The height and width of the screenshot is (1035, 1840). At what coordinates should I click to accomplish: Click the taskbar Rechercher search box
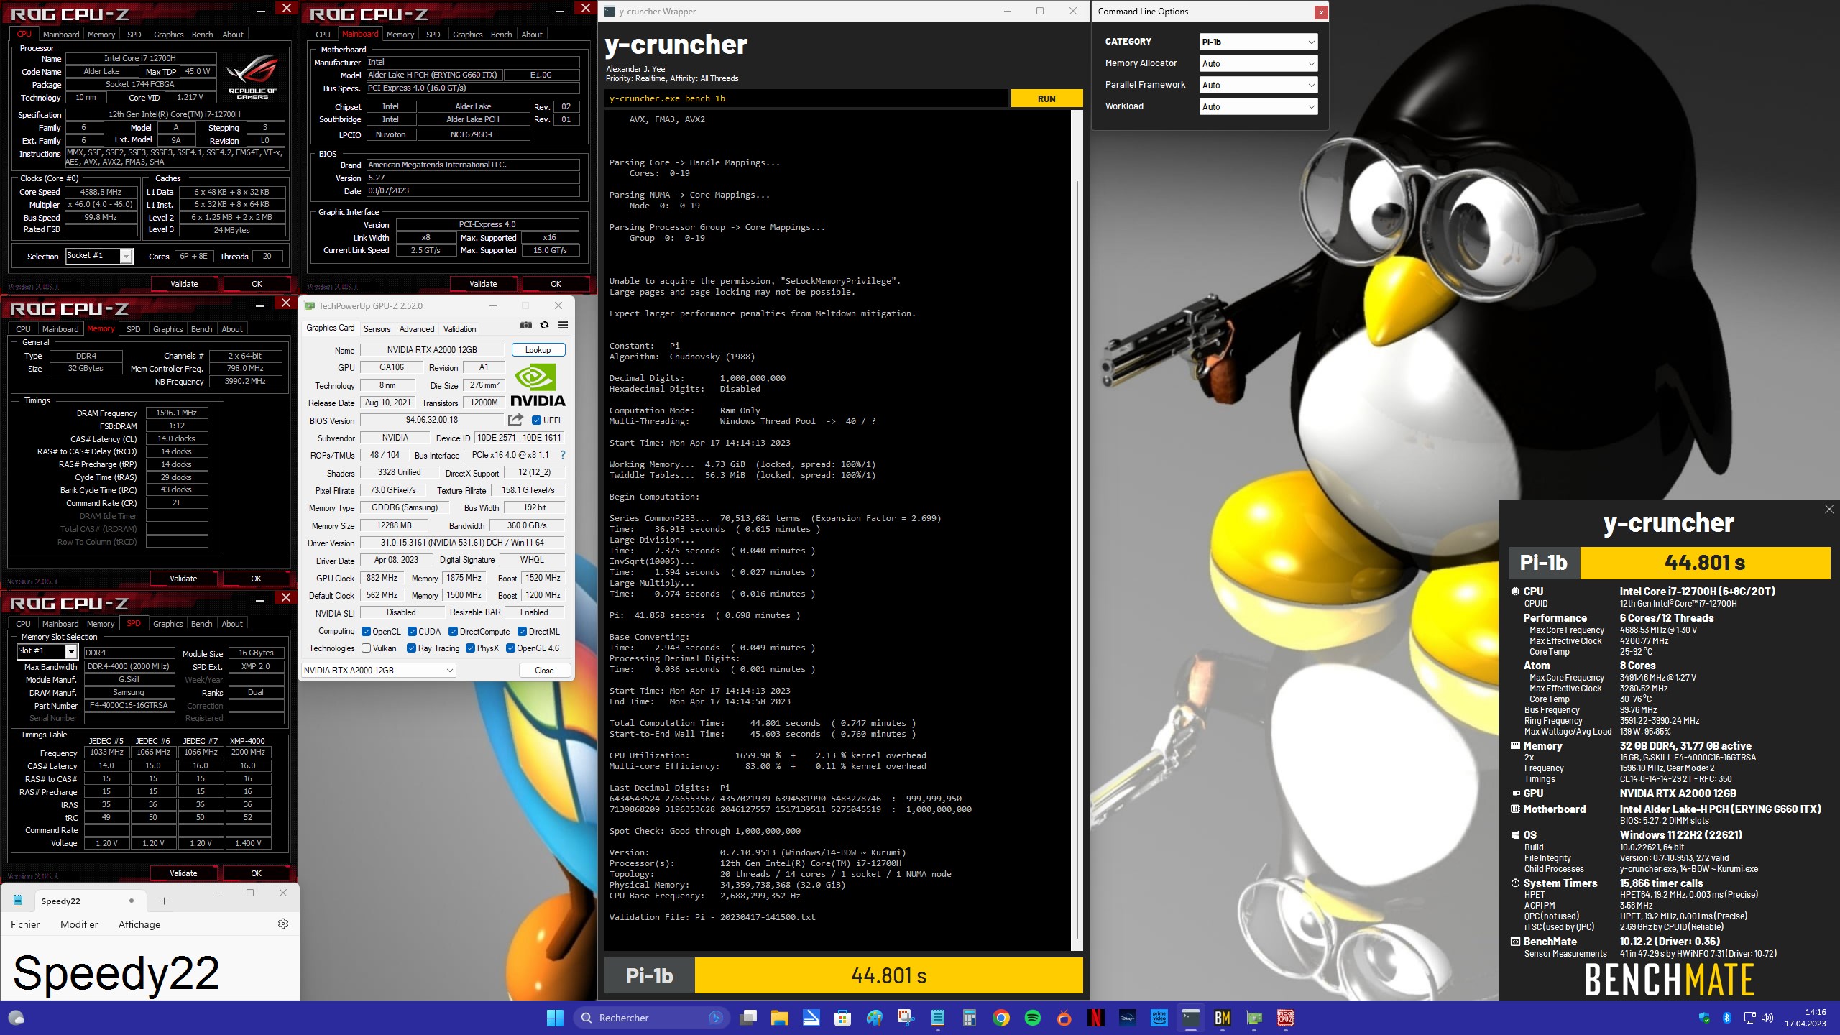651,1018
